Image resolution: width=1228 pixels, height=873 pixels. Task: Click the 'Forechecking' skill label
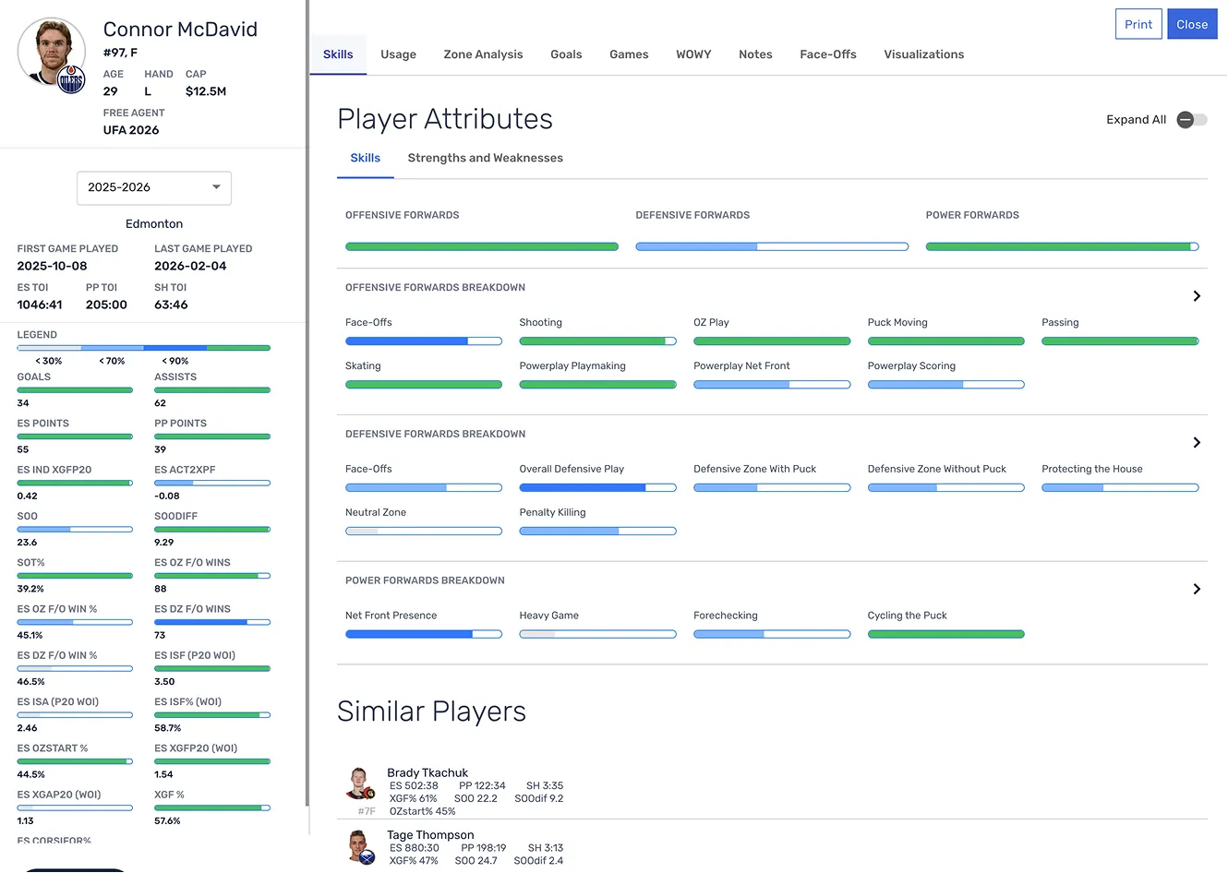pyautogui.click(x=726, y=616)
